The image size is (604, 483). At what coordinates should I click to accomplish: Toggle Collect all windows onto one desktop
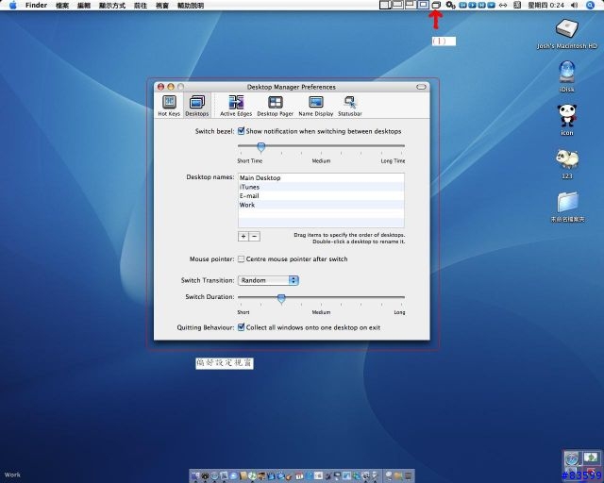coord(242,327)
